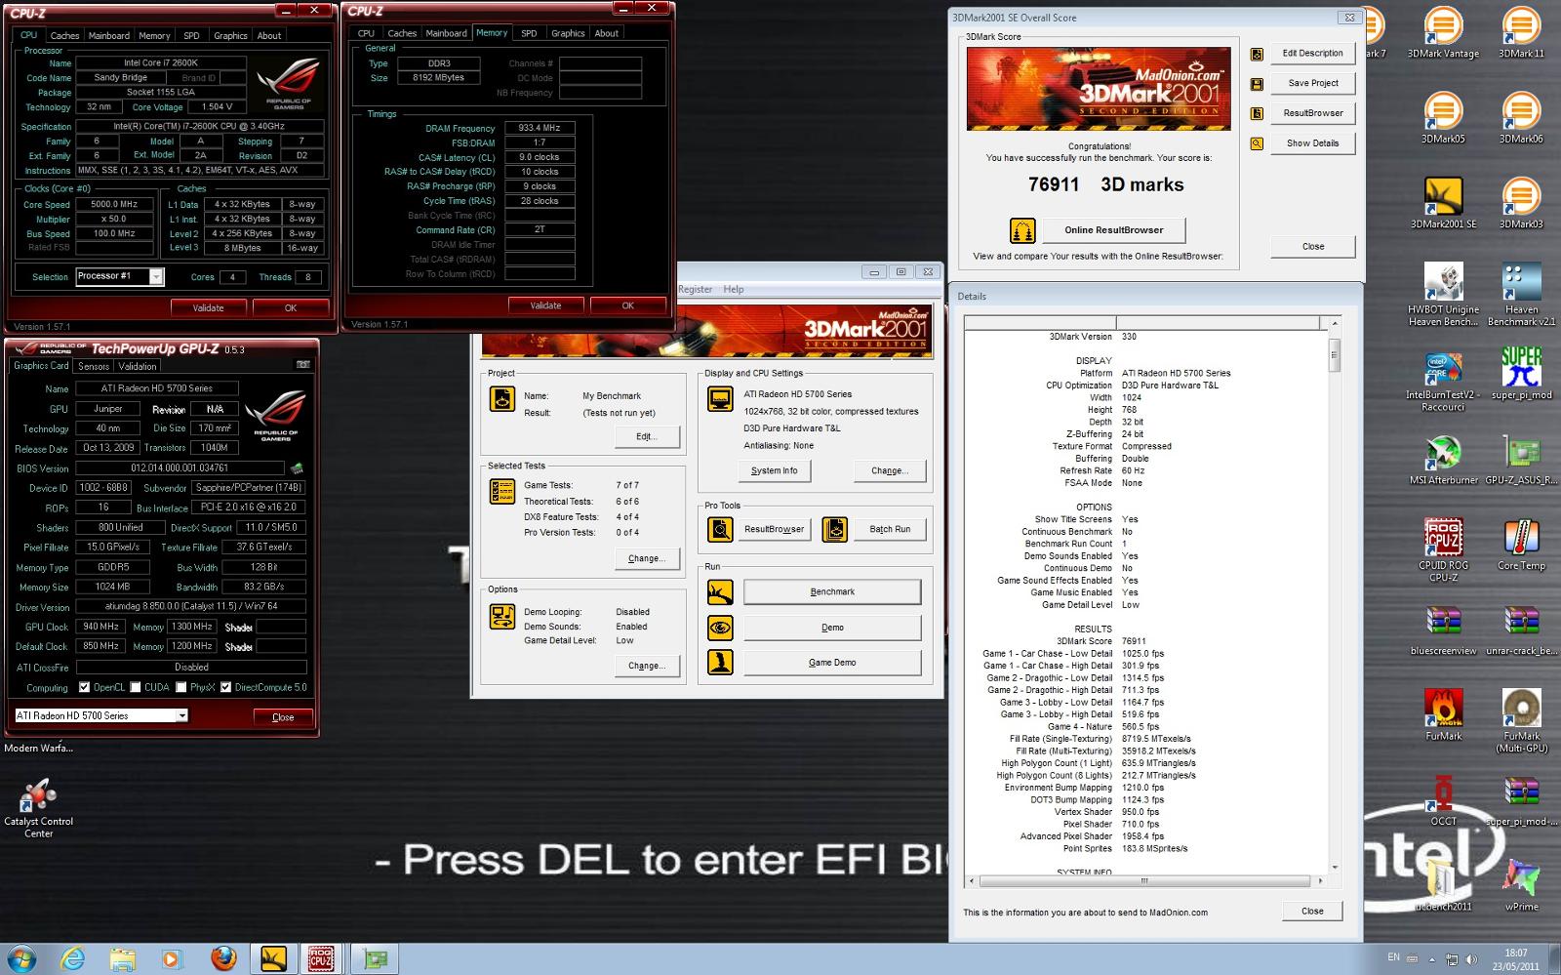Switch to Mainboard tab in left CPU-Z window
The height and width of the screenshot is (975, 1561).
108,35
